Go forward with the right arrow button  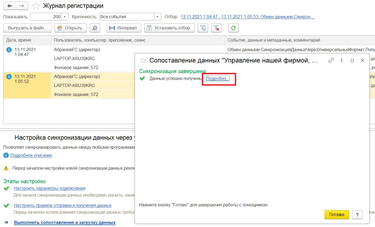(22, 6)
